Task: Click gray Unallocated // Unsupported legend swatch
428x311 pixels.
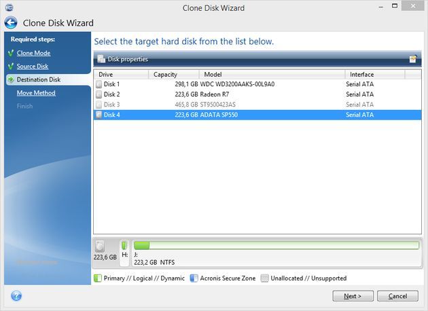Action: pyautogui.click(x=264, y=278)
